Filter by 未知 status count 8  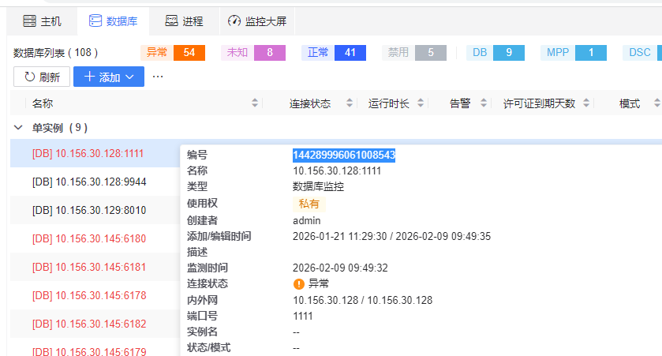tap(253, 53)
